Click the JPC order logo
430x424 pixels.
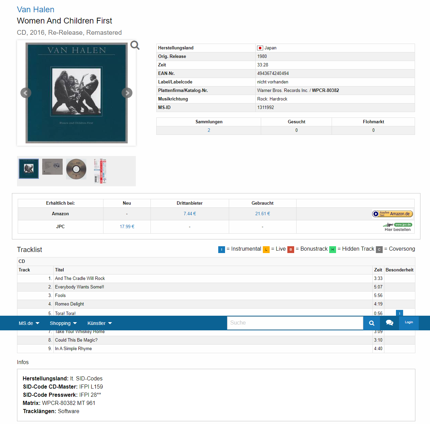tap(397, 225)
